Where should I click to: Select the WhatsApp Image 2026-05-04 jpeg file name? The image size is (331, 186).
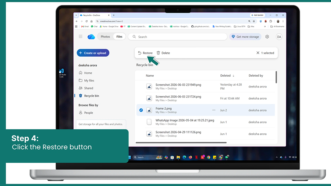185,120
